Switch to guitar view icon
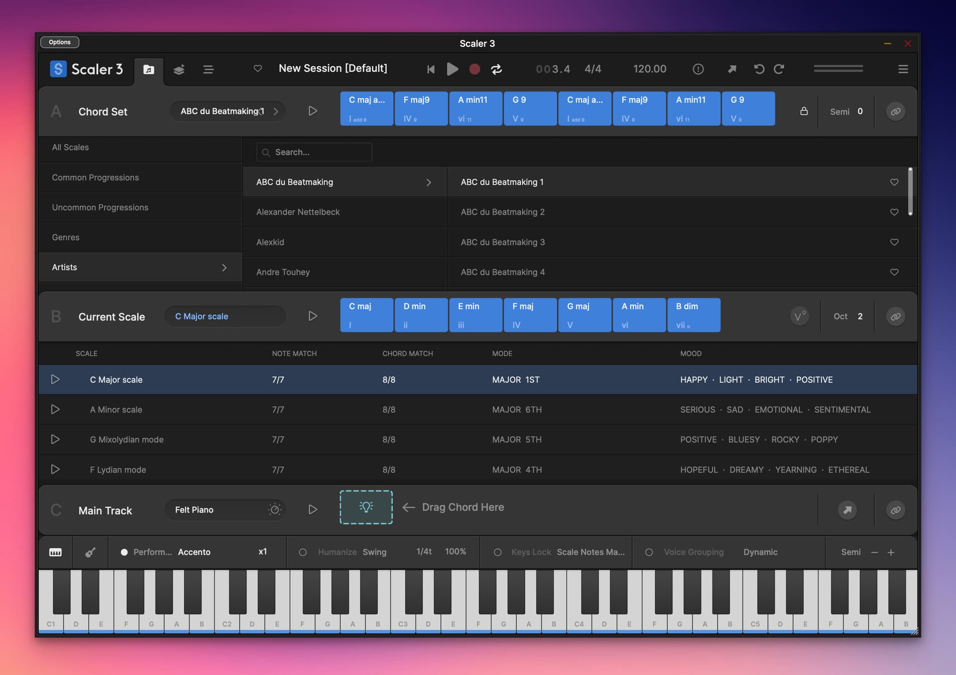 pyautogui.click(x=90, y=553)
